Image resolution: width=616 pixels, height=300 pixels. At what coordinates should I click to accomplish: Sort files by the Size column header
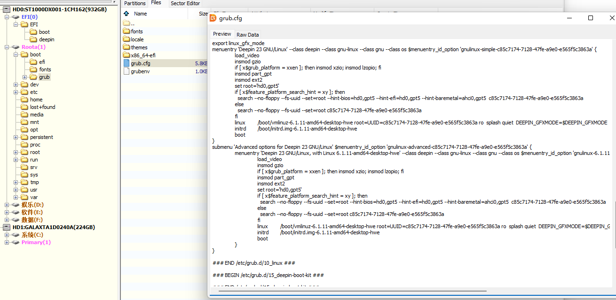(x=203, y=14)
